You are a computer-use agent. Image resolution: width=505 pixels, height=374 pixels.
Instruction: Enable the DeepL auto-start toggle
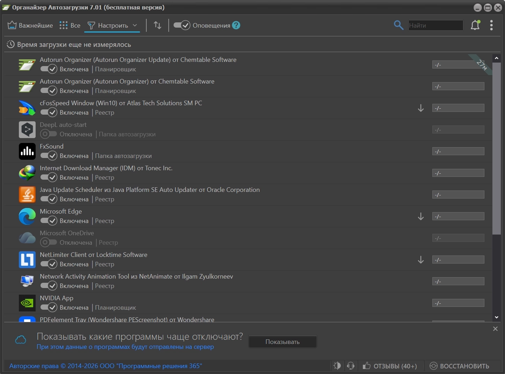pyautogui.click(x=48, y=134)
